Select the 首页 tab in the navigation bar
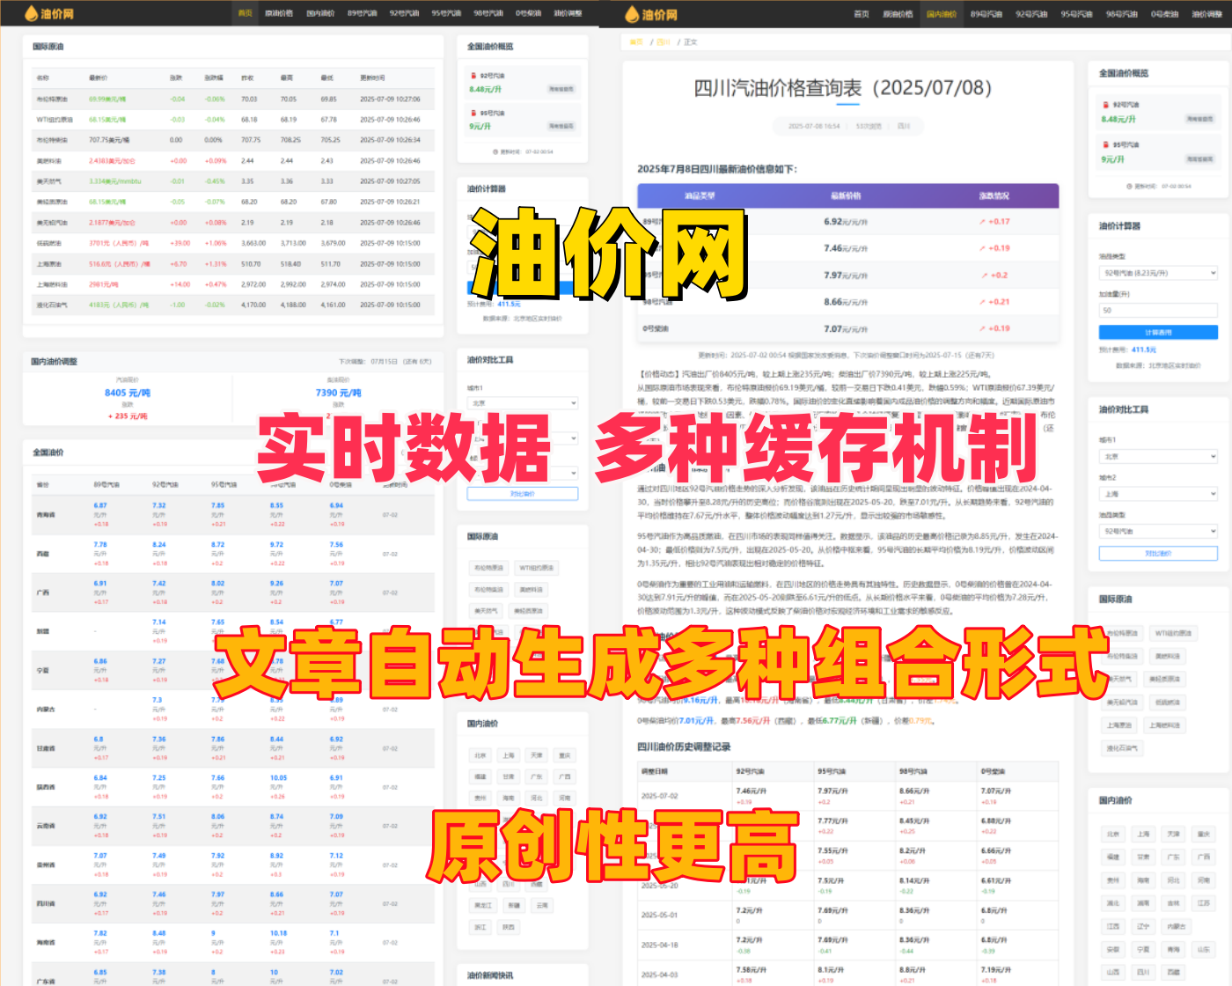The image size is (1232, 986). pyautogui.click(x=245, y=13)
